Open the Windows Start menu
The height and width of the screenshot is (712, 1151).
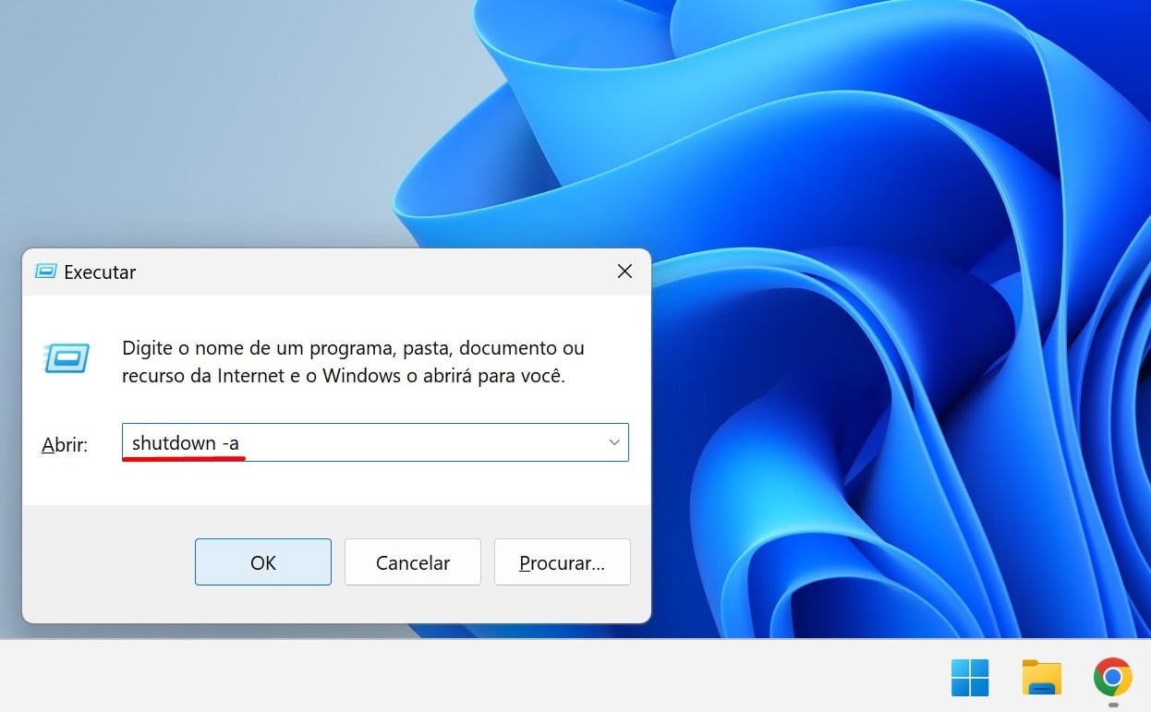click(969, 678)
